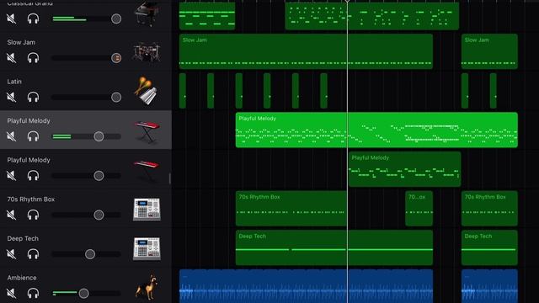Open the 70s Rhythm Box drum machine icon
This screenshot has height=303, width=539.
pyautogui.click(x=147, y=210)
